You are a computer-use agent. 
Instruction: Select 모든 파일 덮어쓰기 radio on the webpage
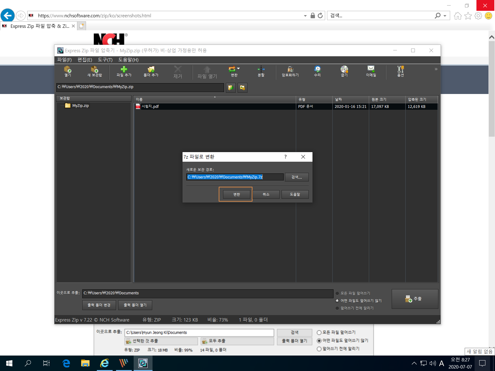pyautogui.click(x=319, y=333)
